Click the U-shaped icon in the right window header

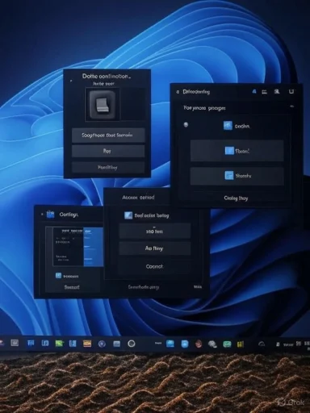pos(291,92)
